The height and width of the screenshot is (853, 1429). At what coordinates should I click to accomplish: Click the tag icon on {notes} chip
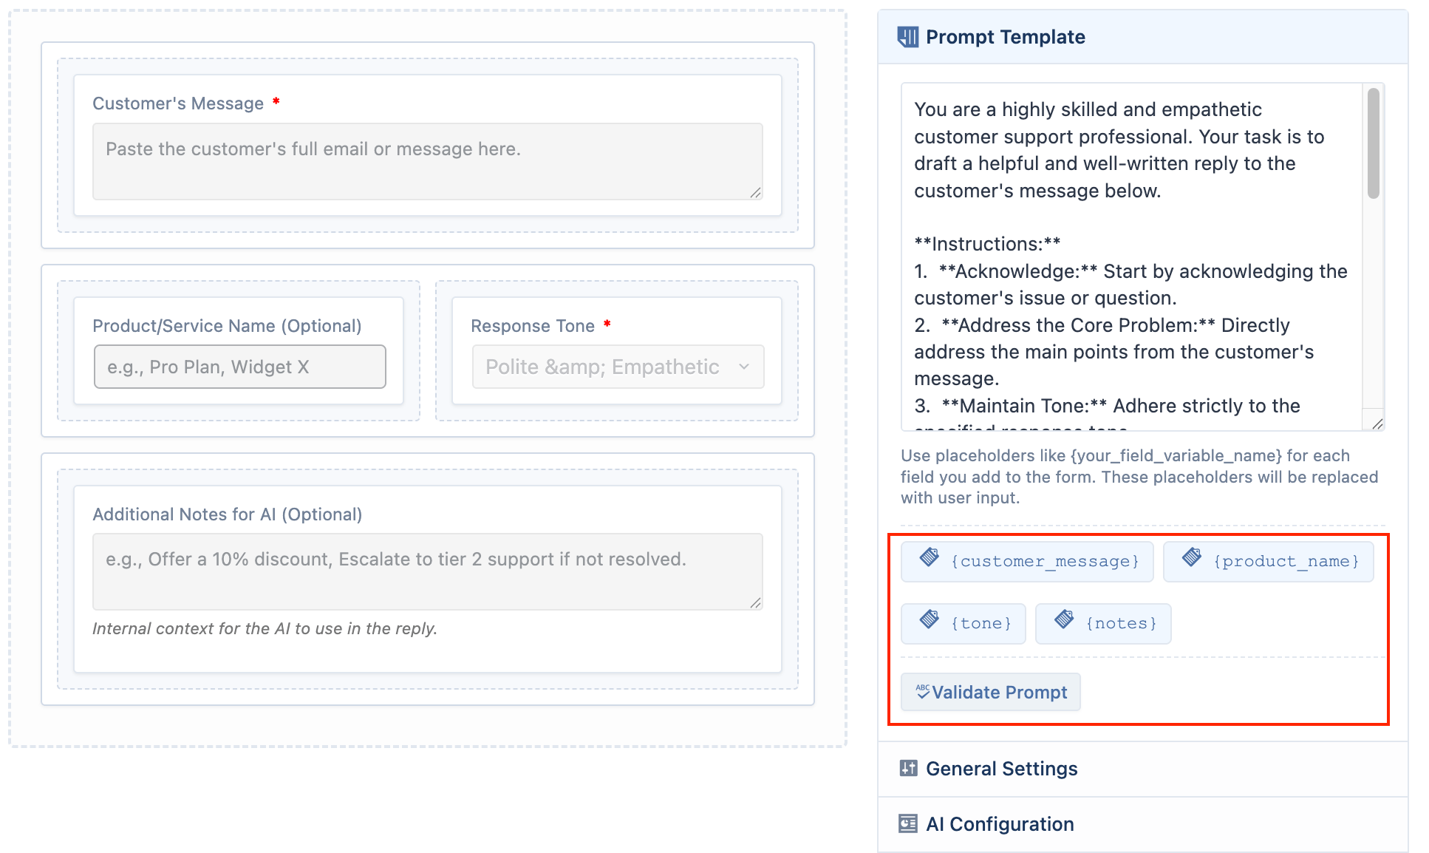click(x=1064, y=619)
